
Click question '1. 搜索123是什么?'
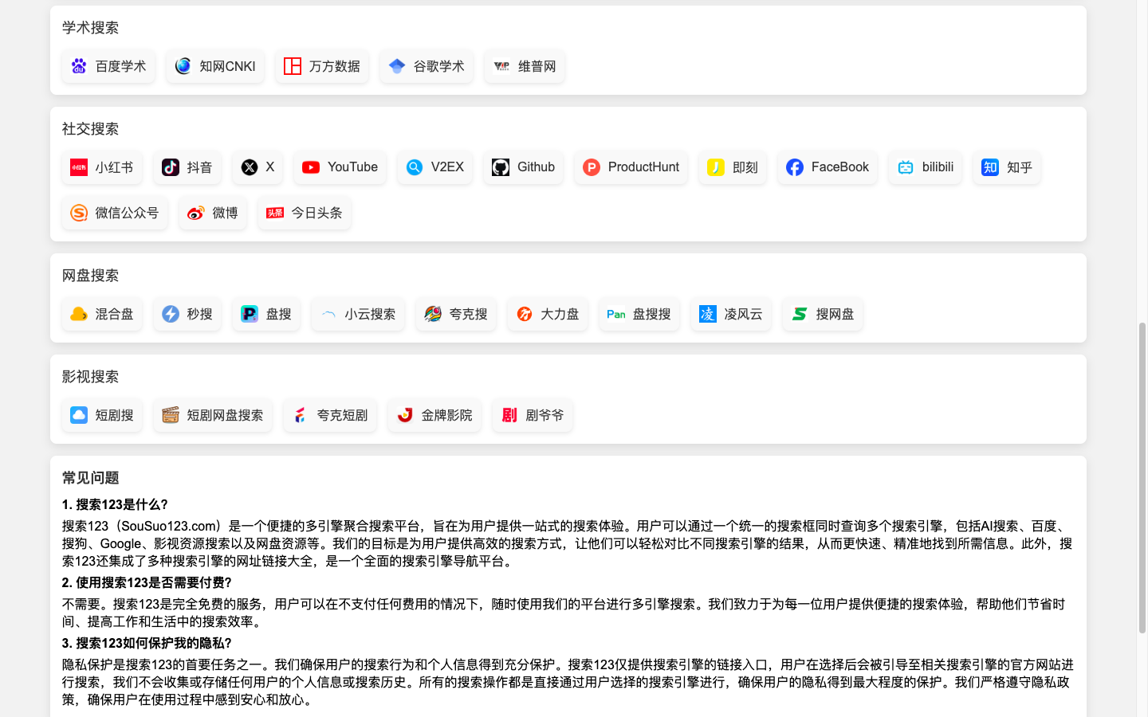click(115, 505)
